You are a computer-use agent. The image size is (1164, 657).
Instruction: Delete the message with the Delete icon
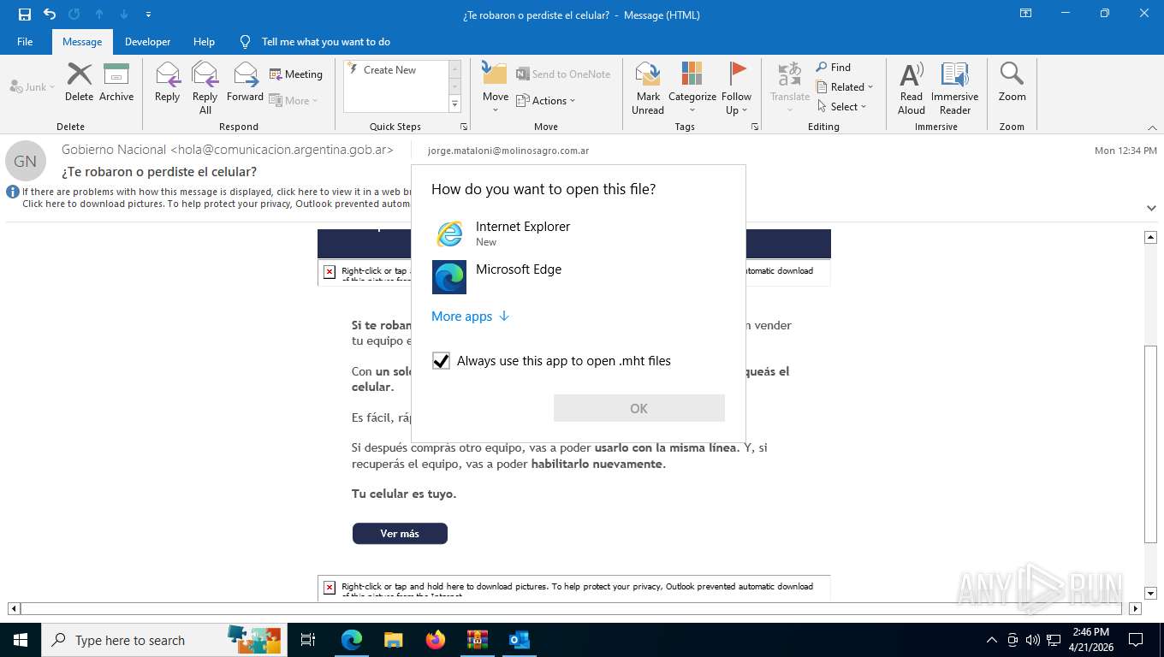(x=79, y=82)
